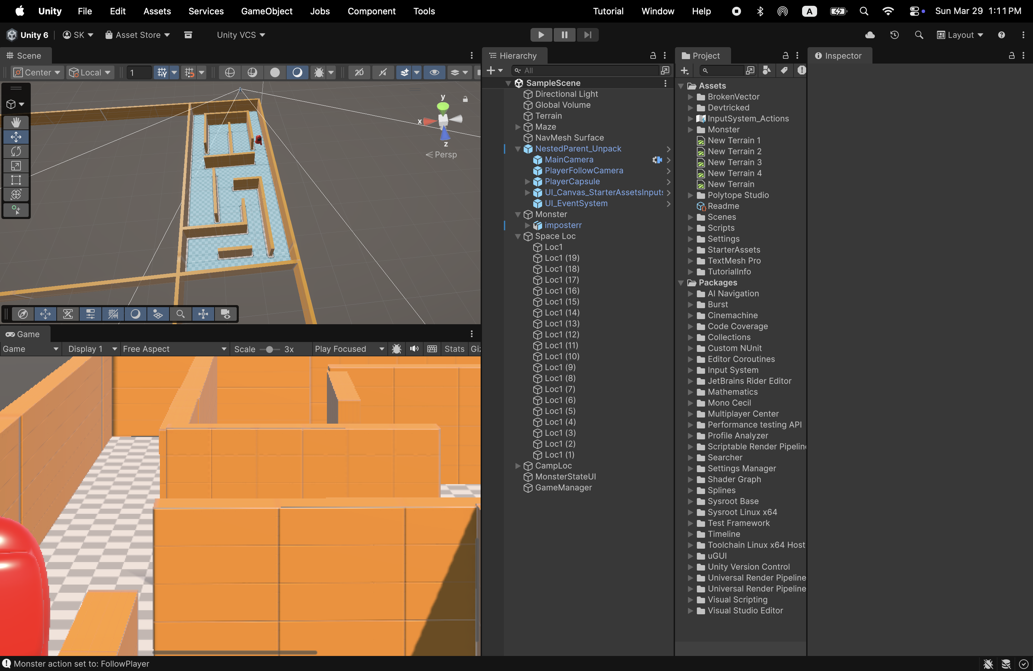Click the Pause button

point(564,35)
